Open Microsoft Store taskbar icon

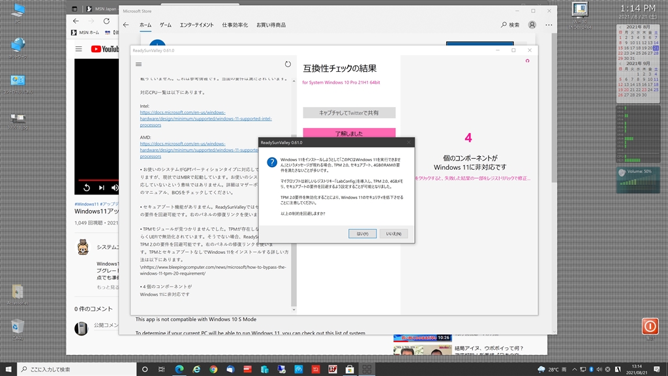pyautogui.click(x=350, y=369)
